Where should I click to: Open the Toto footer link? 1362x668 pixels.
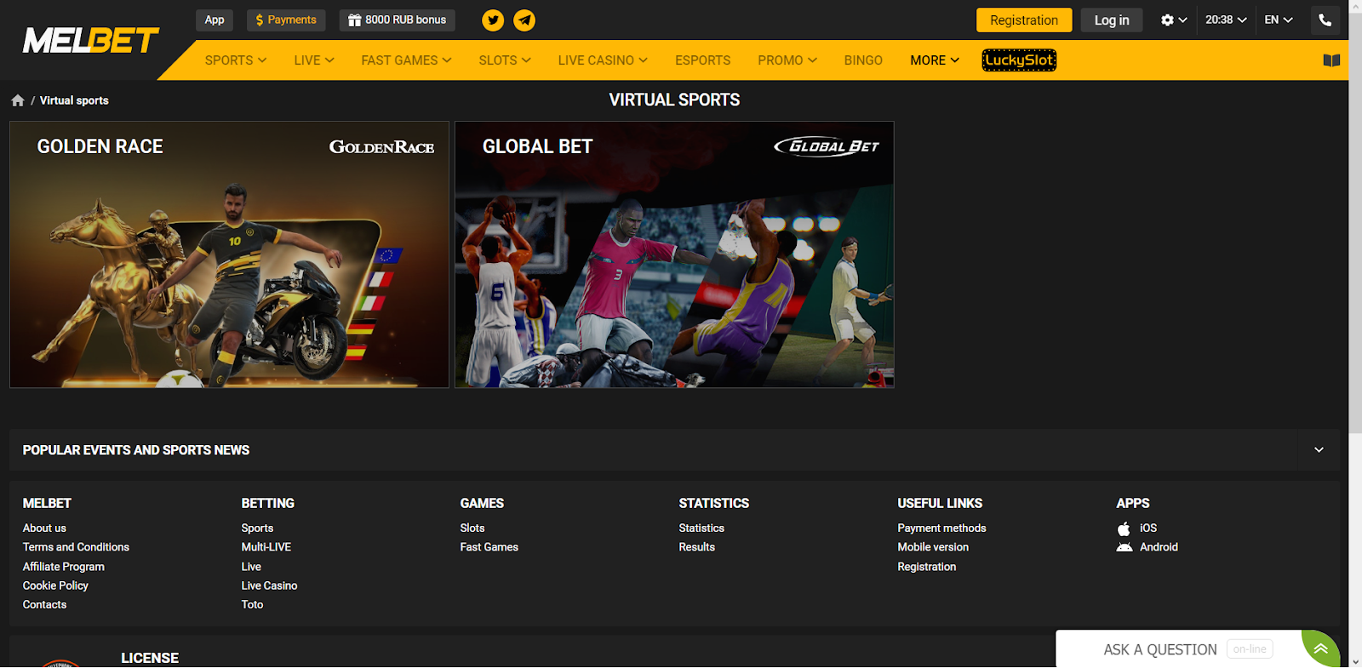(252, 605)
